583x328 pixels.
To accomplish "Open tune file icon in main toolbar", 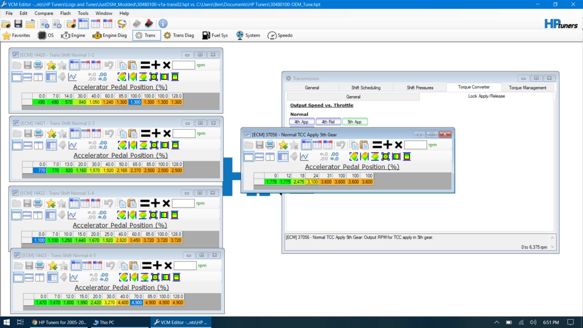I will click(7, 24).
